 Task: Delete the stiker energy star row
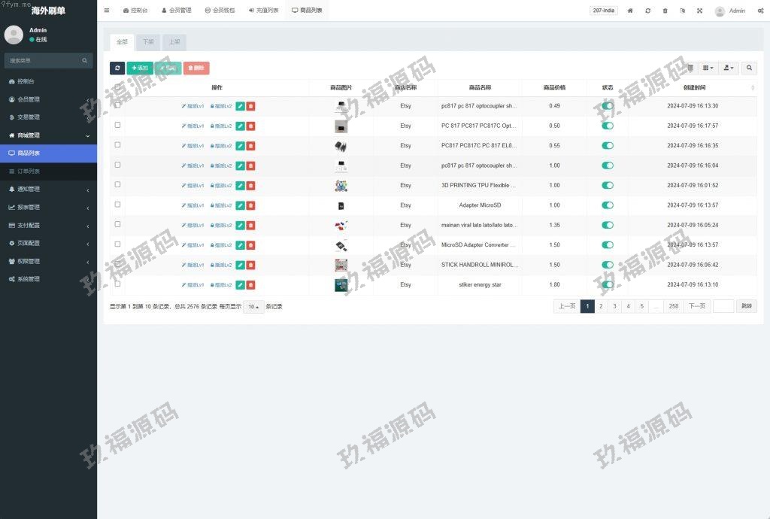tap(250, 285)
